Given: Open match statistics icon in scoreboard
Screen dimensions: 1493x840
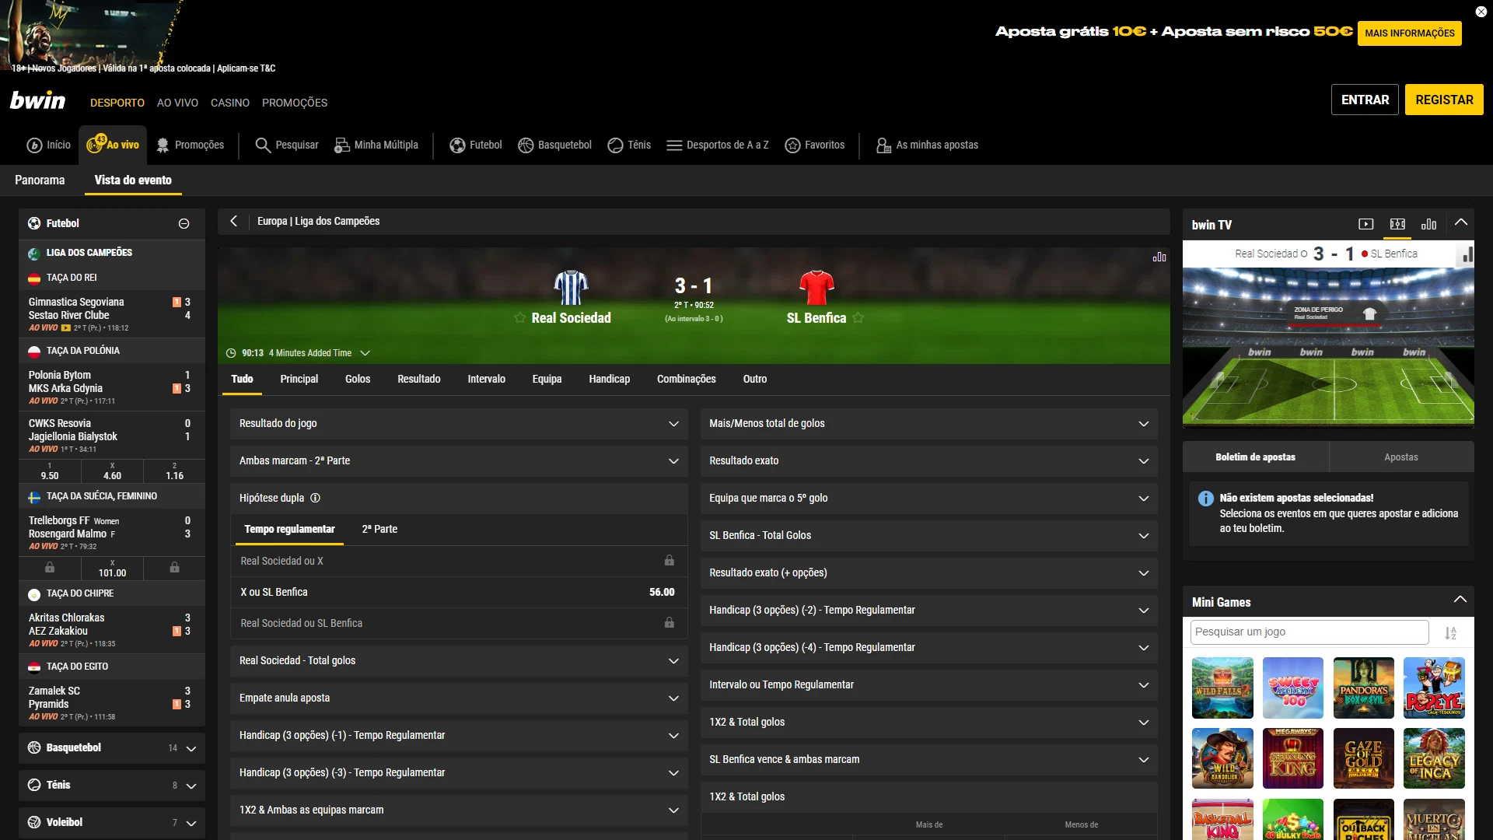Looking at the screenshot, I should [x=1159, y=257].
